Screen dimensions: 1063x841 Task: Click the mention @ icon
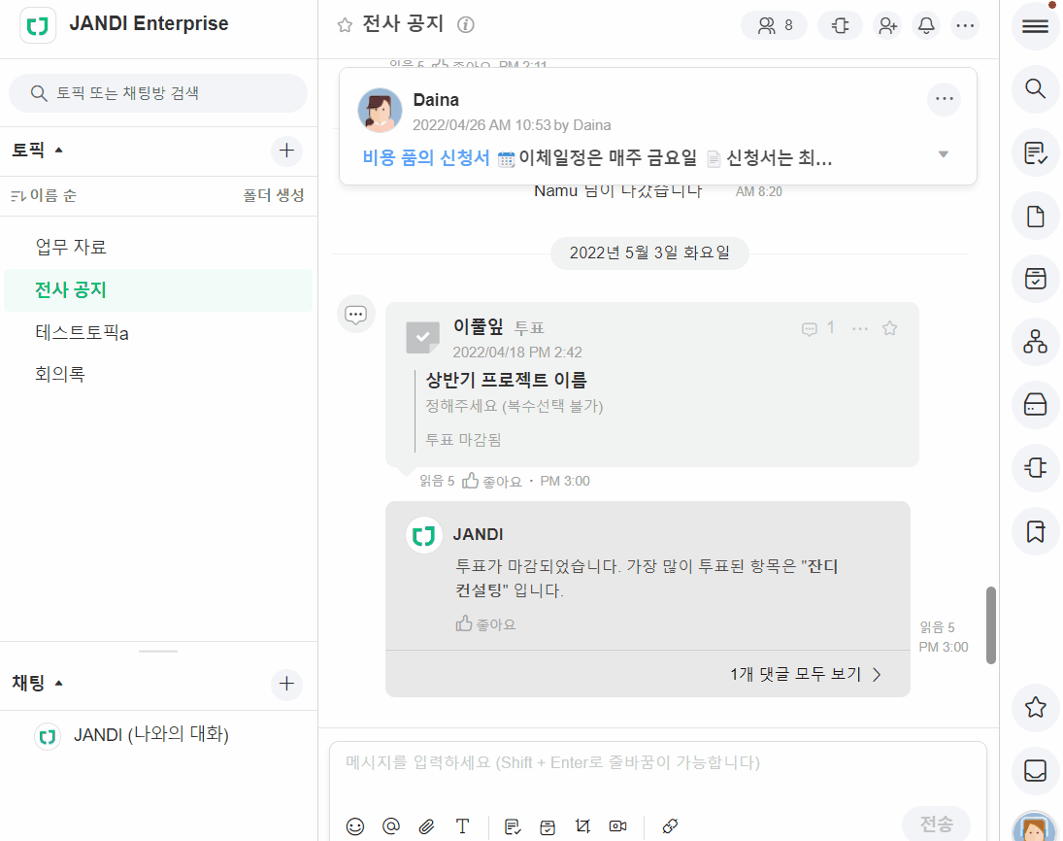pyautogui.click(x=391, y=826)
